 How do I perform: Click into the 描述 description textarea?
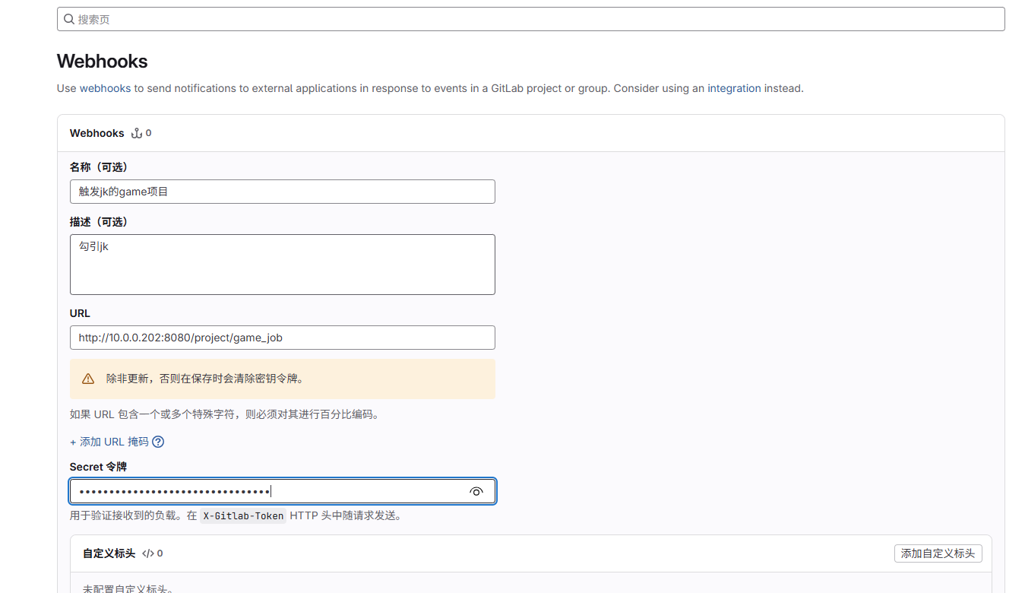[282, 265]
